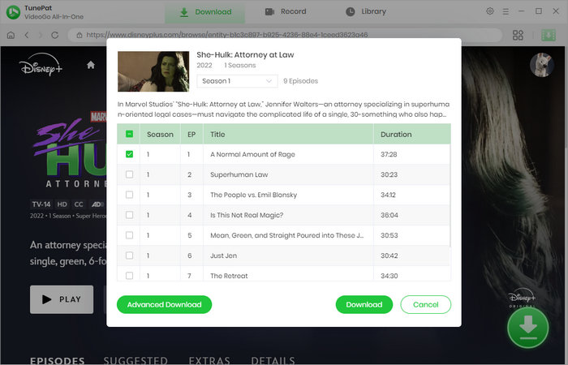Click the page scrollbar at the window's right edge
Image resolution: width=568 pixels, height=365 pixels.
[566, 98]
